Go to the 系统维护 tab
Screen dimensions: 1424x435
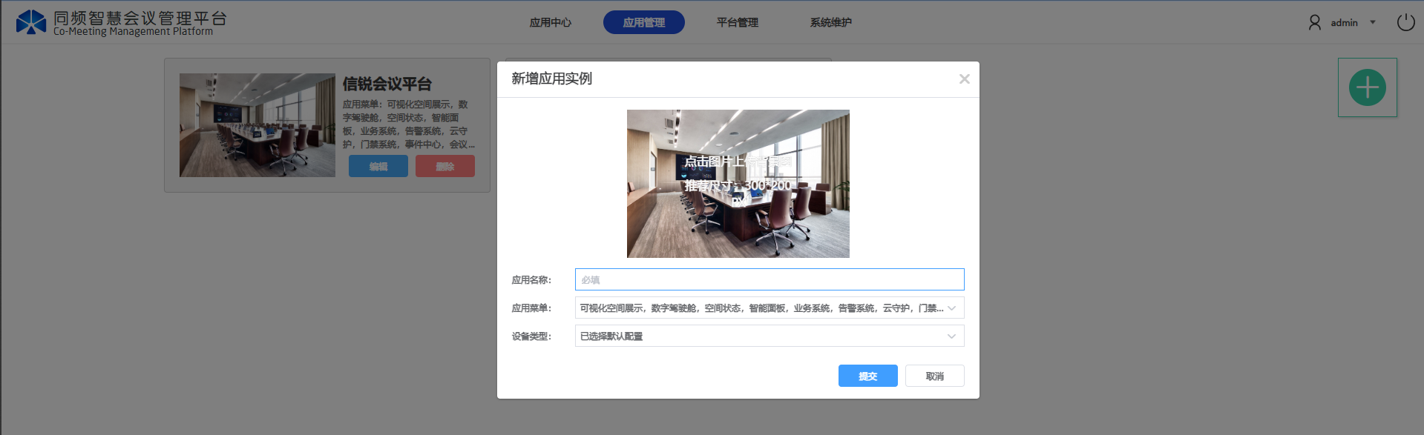pos(830,23)
